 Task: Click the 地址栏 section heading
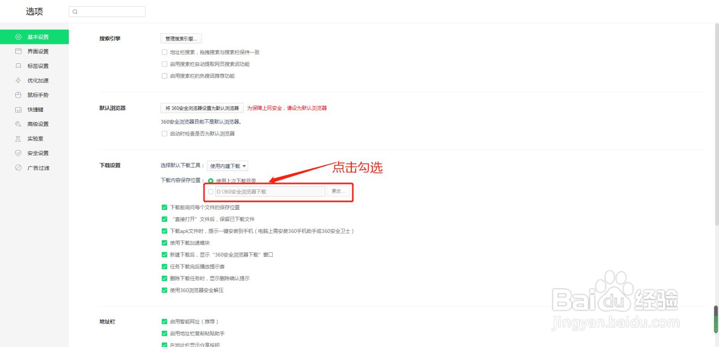107,321
